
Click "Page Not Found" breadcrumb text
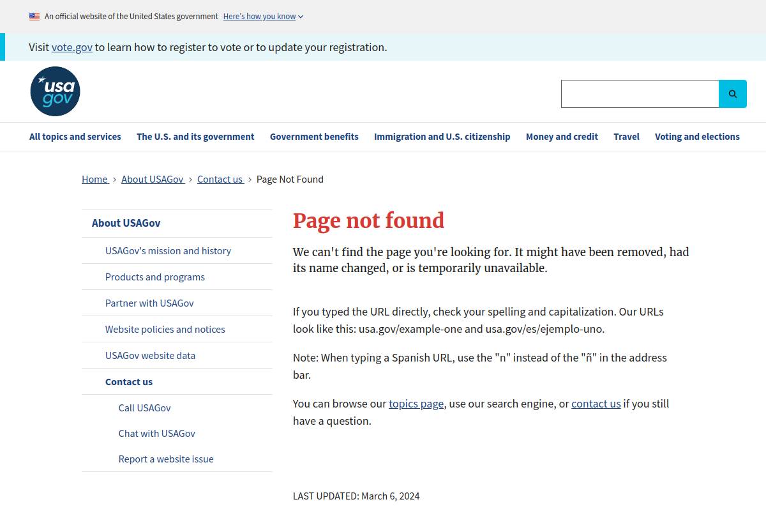click(290, 179)
